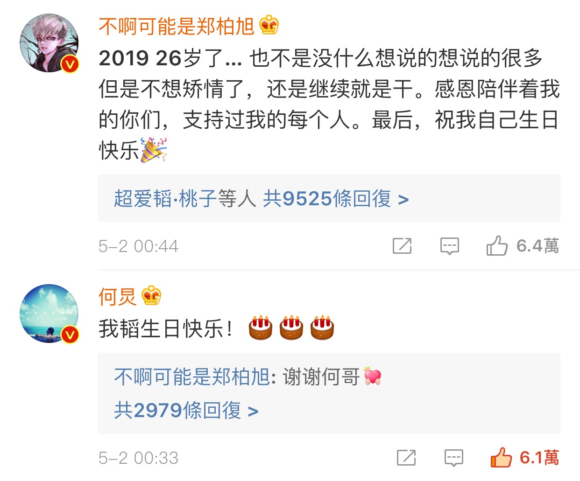This screenshot has height=481, width=580.
Task: Tap the 谢谢何哥 reply text
Action: point(321,376)
